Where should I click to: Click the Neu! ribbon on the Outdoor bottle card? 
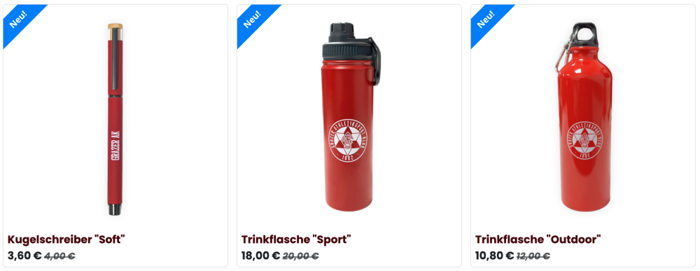486,20
